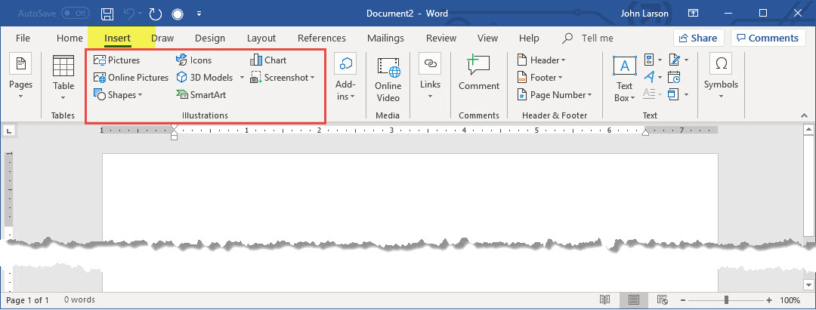The image size is (816, 310).
Task: Toggle the AutoSave switch
Action: point(76,14)
